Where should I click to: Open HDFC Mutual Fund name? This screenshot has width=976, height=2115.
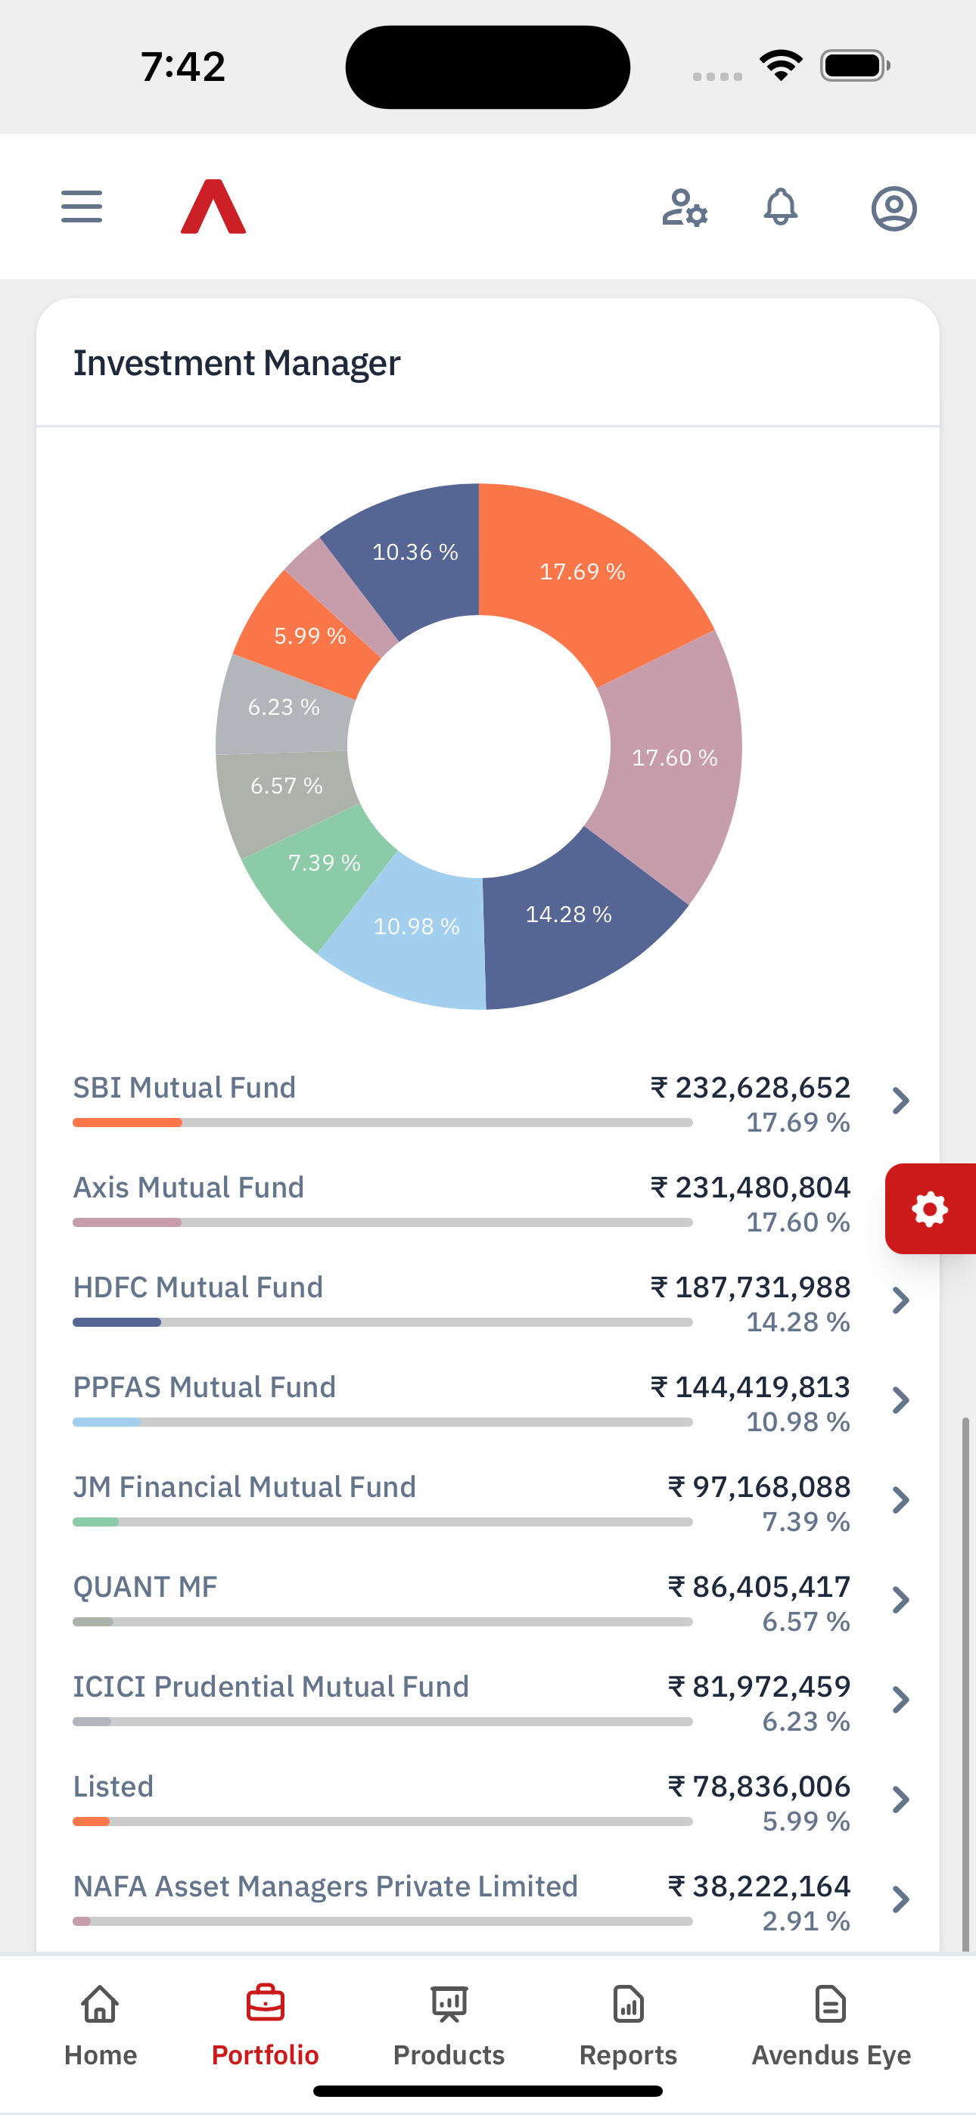pyautogui.click(x=198, y=1287)
